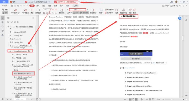Open the bookmarks panel sidebar icon

coord(3,18)
